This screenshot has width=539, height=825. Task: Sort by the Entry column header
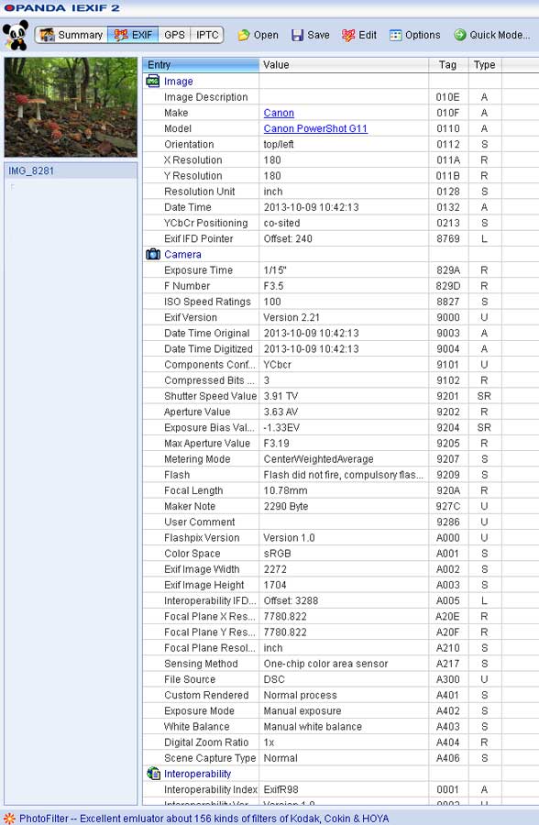click(x=201, y=65)
